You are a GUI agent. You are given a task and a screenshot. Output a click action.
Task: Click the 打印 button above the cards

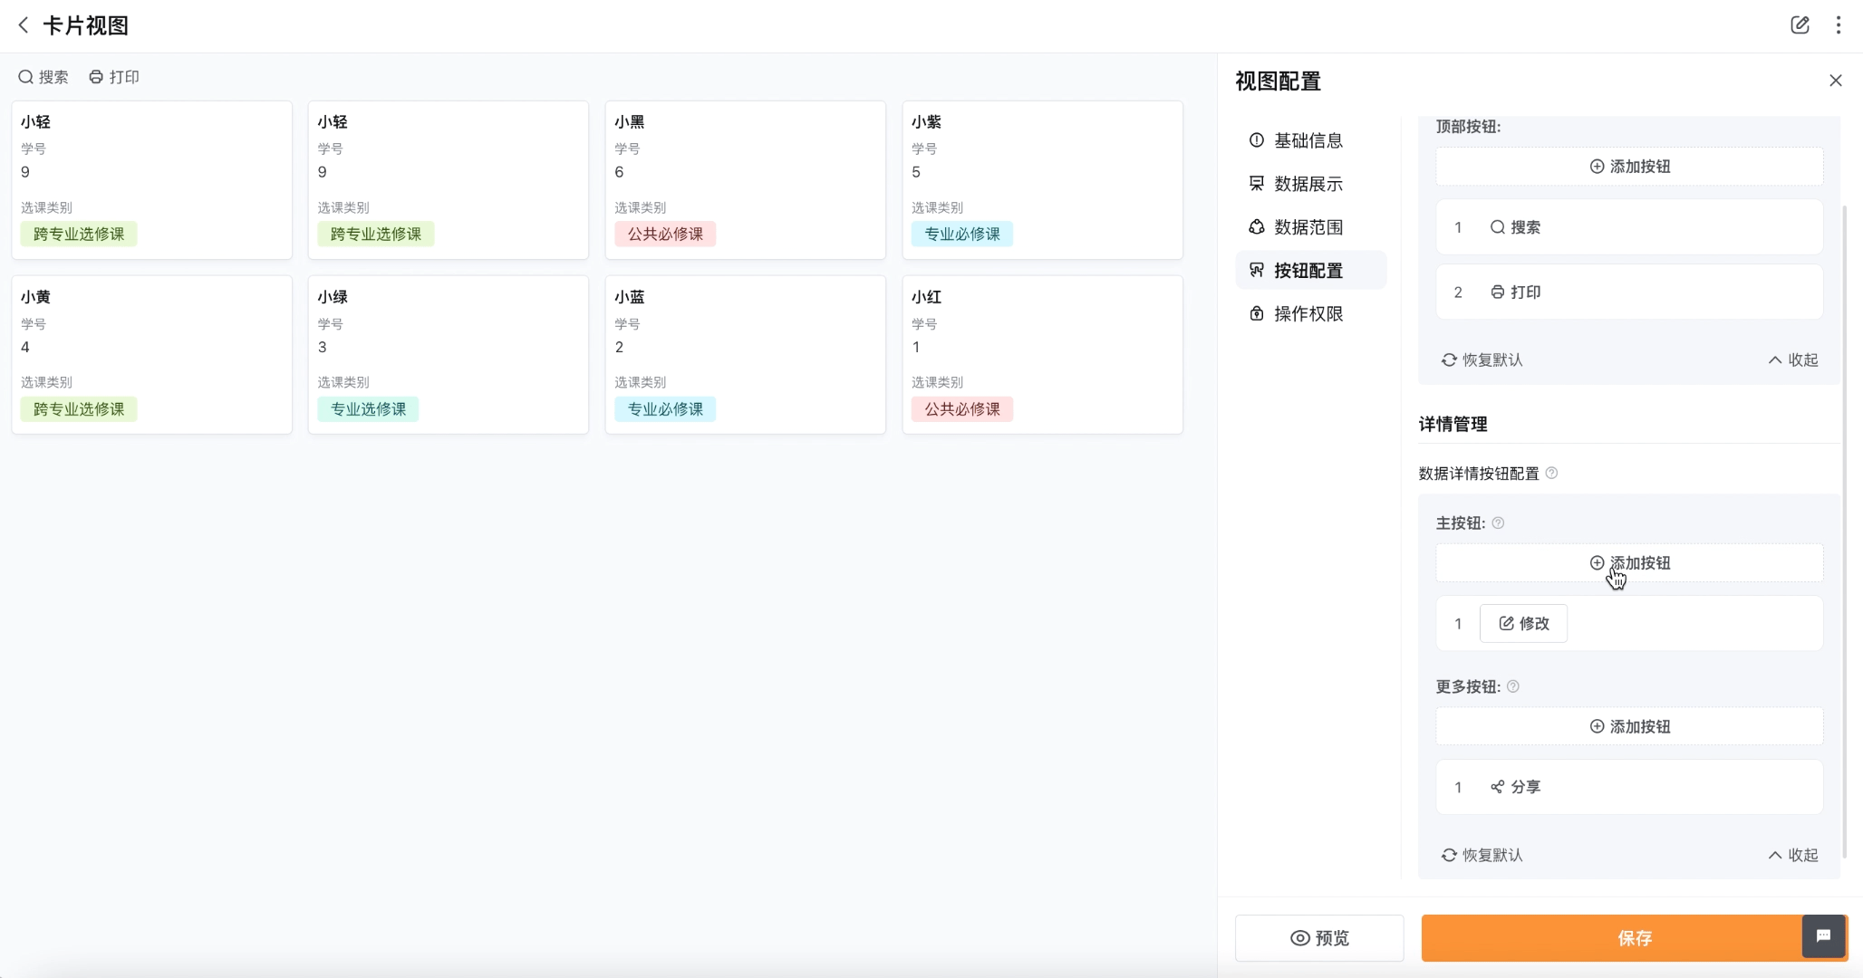tap(114, 77)
